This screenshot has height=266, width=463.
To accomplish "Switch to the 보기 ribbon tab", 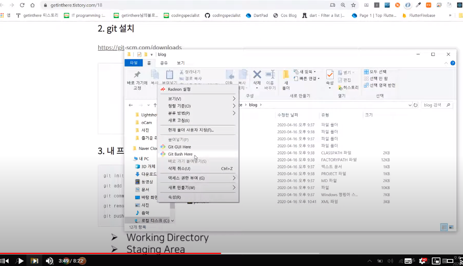I will pyautogui.click(x=181, y=63).
